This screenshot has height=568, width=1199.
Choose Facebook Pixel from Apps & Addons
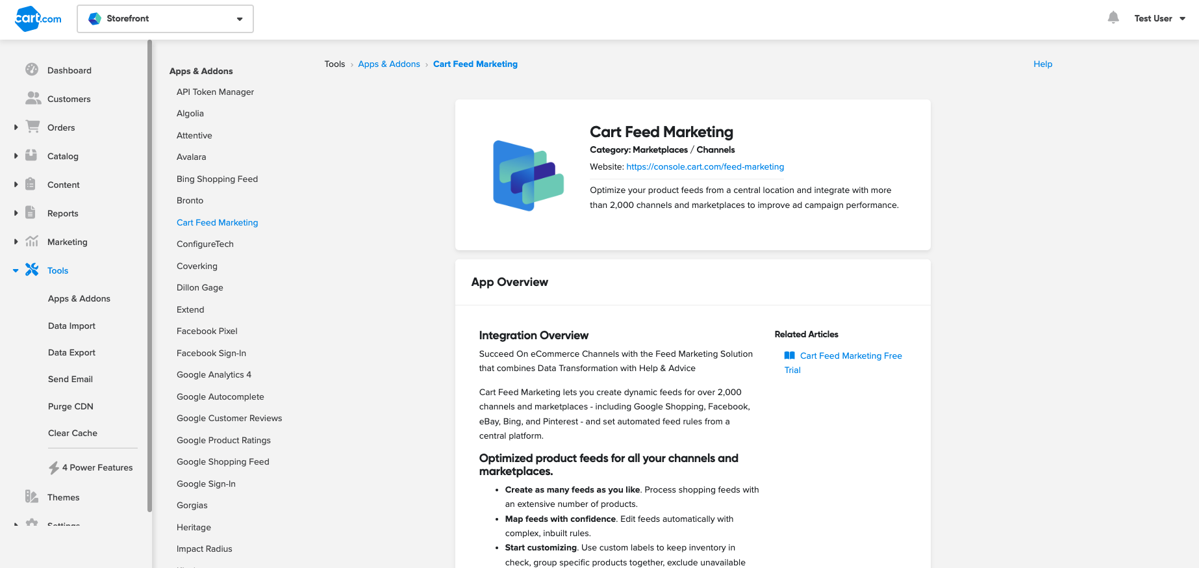[x=207, y=331]
